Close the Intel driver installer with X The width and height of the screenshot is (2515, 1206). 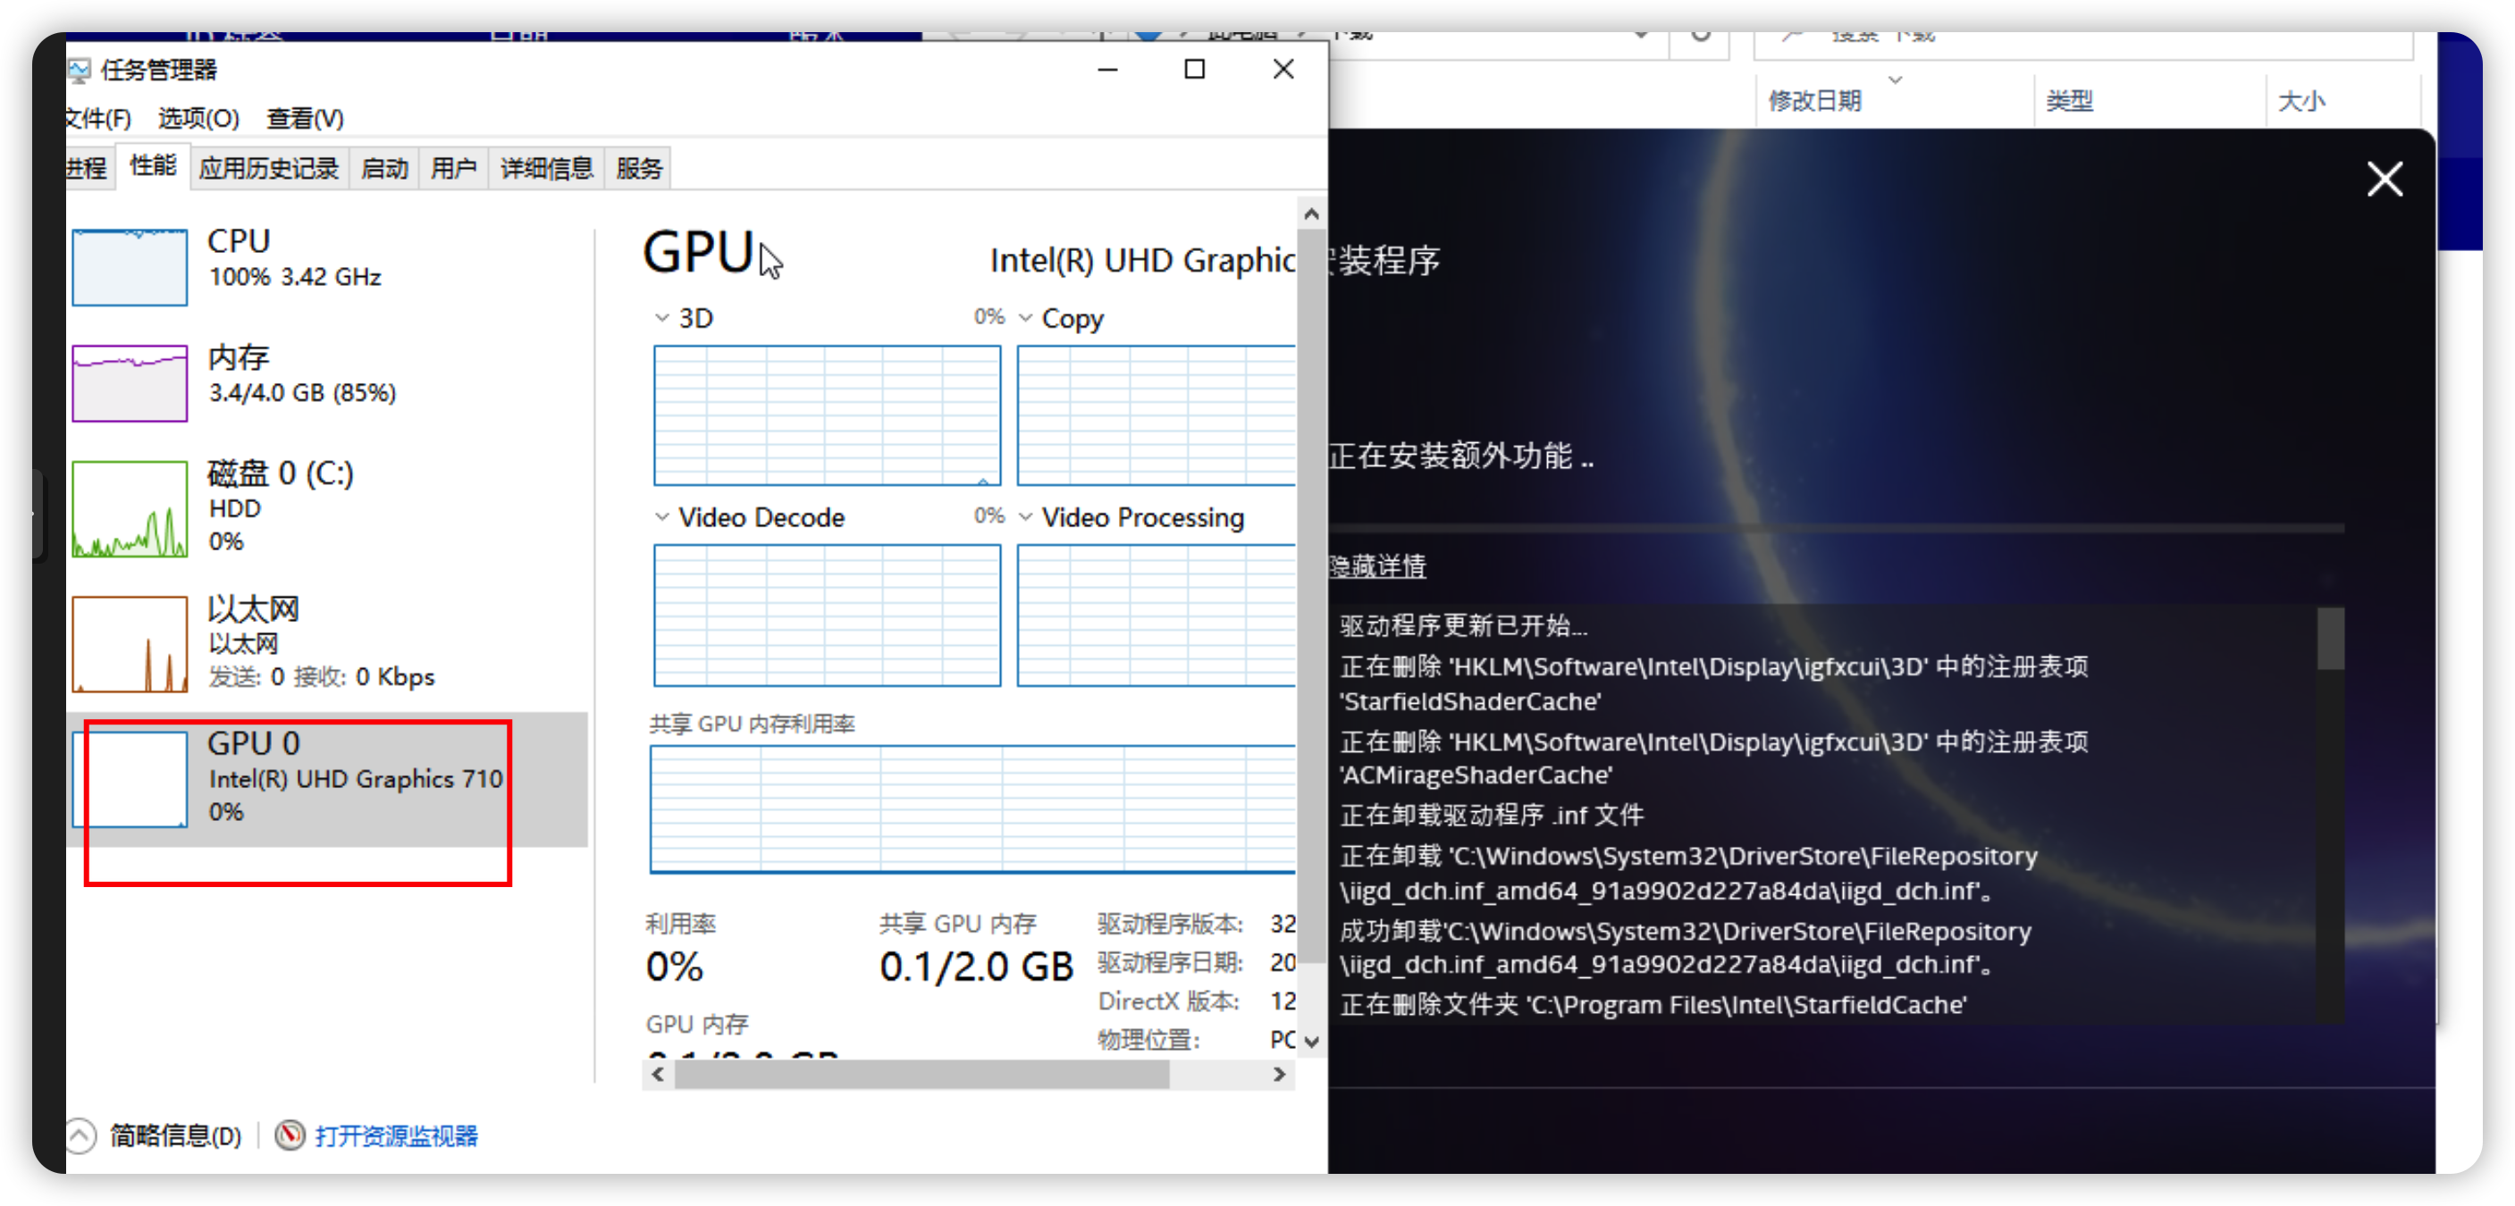point(2385,180)
